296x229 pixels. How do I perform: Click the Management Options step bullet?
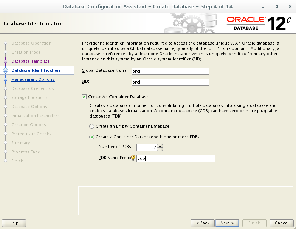pyautogui.click(x=5, y=80)
